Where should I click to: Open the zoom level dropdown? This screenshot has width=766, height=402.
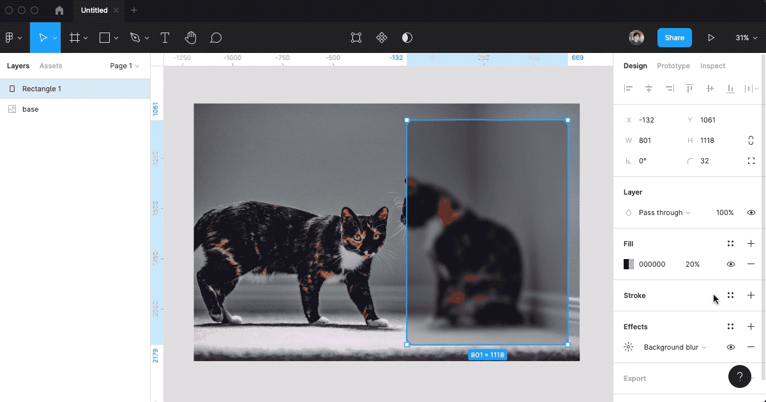point(746,38)
